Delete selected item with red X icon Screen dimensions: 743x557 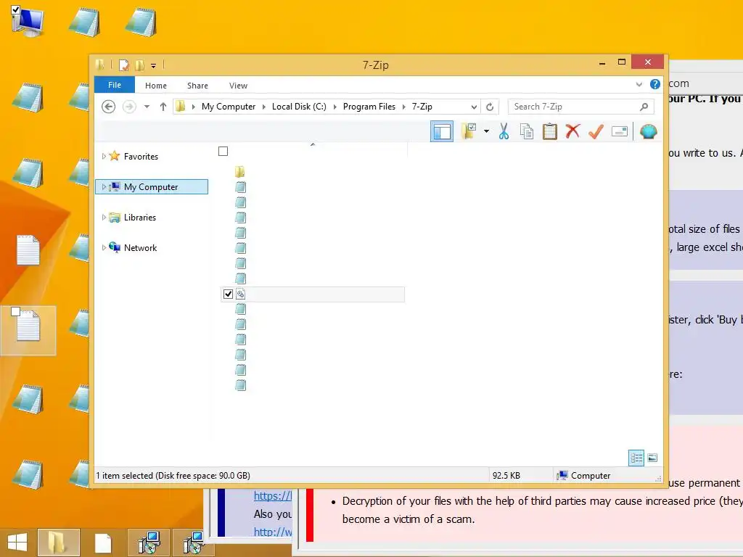(x=572, y=131)
